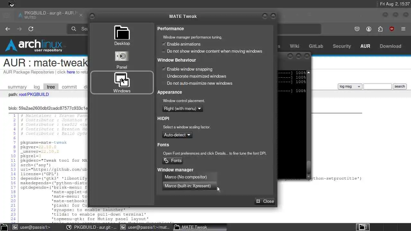This screenshot has height=231, width=411.
Task: Reload the browser page
Action: (x=31, y=29)
